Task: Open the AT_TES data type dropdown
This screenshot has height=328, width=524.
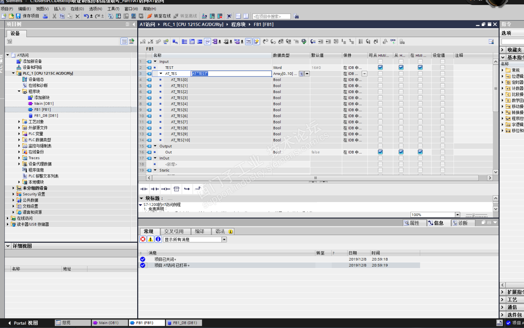Action: (x=307, y=74)
